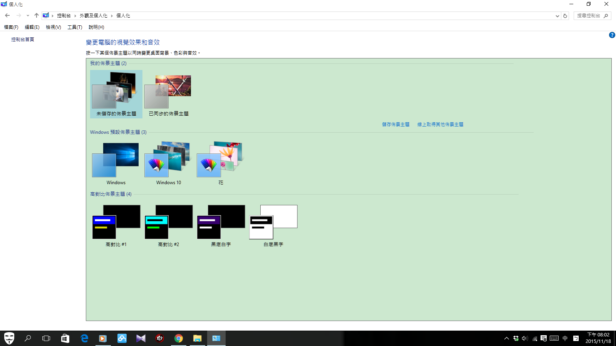Open the 工具(T) menu

click(x=75, y=27)
